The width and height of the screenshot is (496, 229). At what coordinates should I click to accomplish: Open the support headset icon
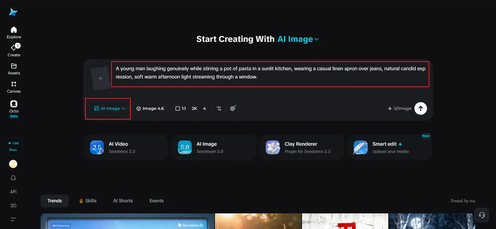tap(482, 215)
